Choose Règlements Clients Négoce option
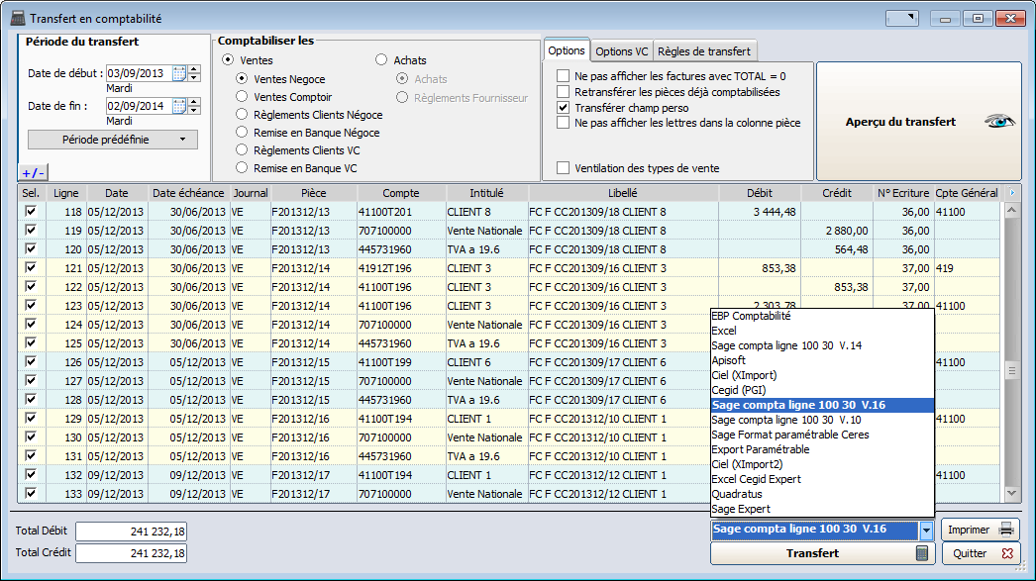The height and width of the screenshot is (581, 1036). pos(242,115)
